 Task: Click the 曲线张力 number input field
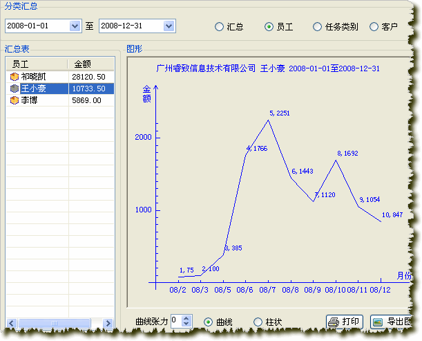tap(177, 321)
